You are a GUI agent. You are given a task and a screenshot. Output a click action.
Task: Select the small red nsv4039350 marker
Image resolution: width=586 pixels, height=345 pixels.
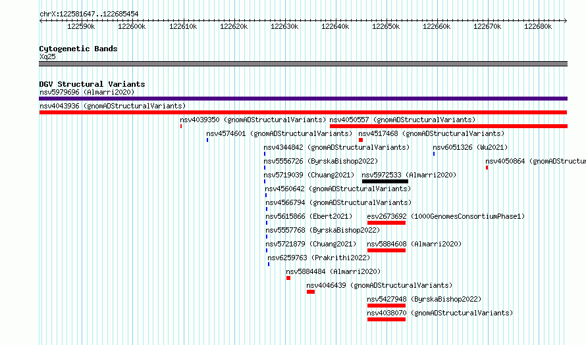coord(181,126)
